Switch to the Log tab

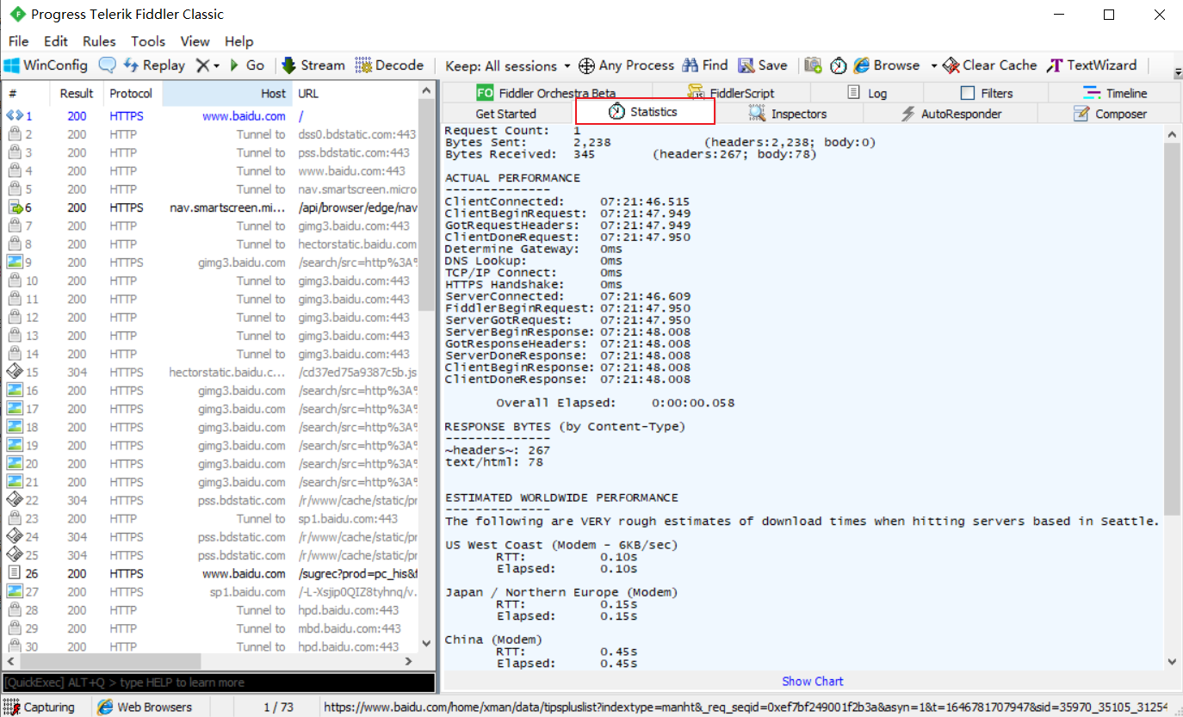(867, 93)
